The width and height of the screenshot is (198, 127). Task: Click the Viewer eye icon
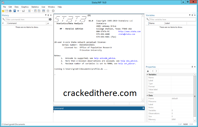point(18,11)
